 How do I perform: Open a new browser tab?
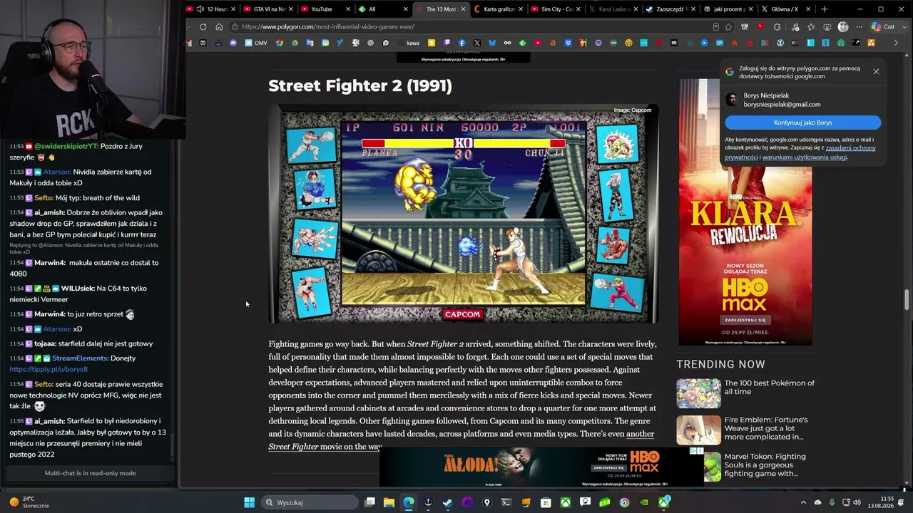pyautogui.click(x=825, y=9)
